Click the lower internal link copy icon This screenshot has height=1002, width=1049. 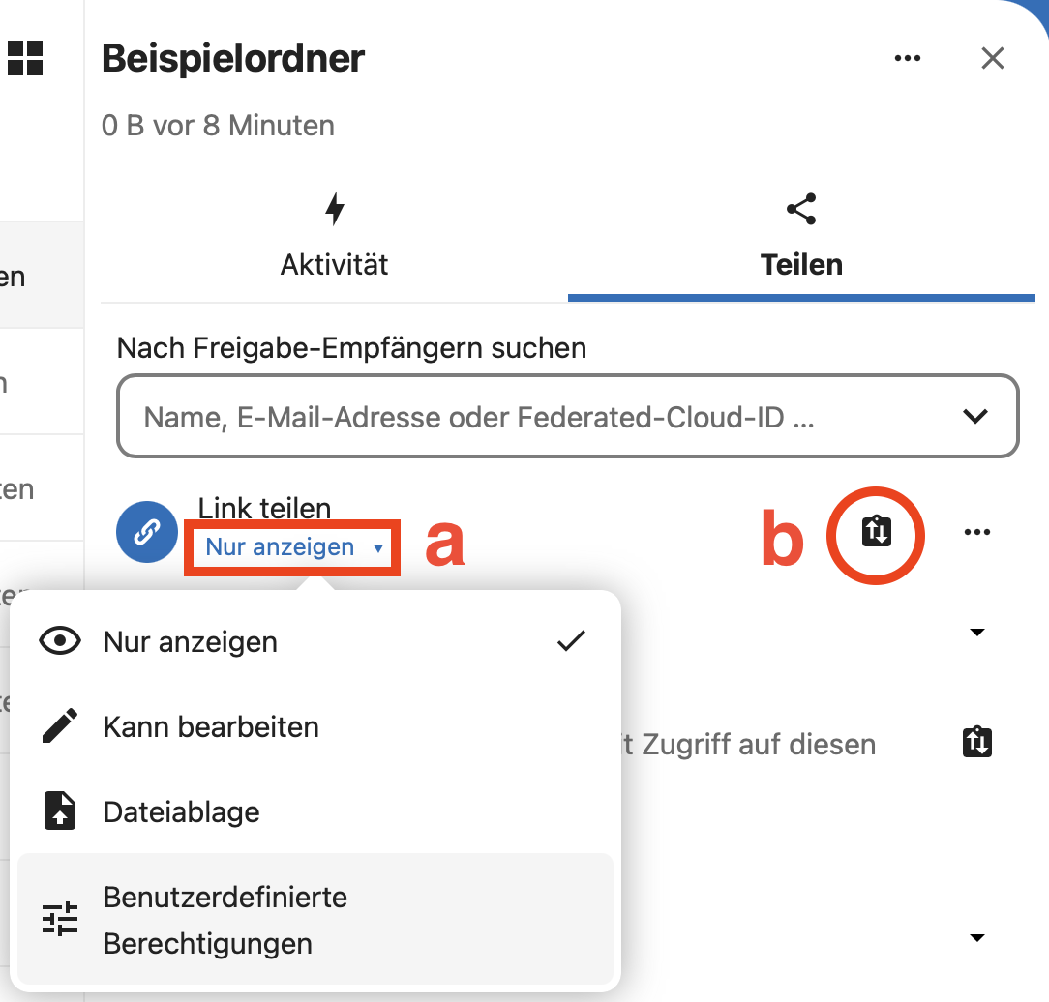(x=977, y=743)
